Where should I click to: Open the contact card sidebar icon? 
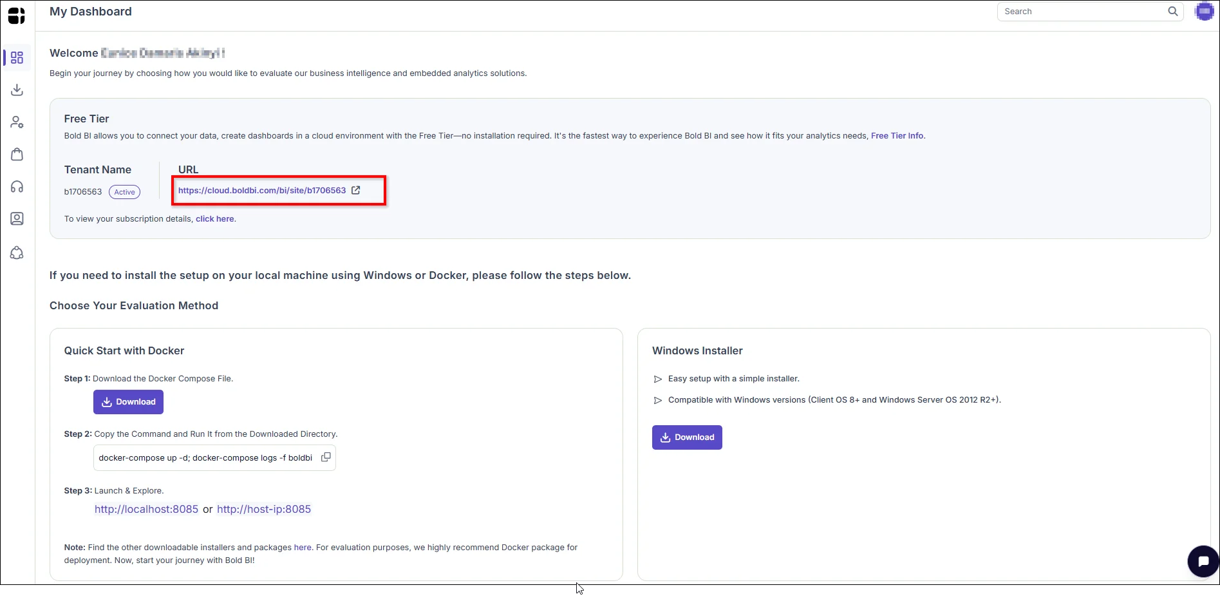pos(17,219)
